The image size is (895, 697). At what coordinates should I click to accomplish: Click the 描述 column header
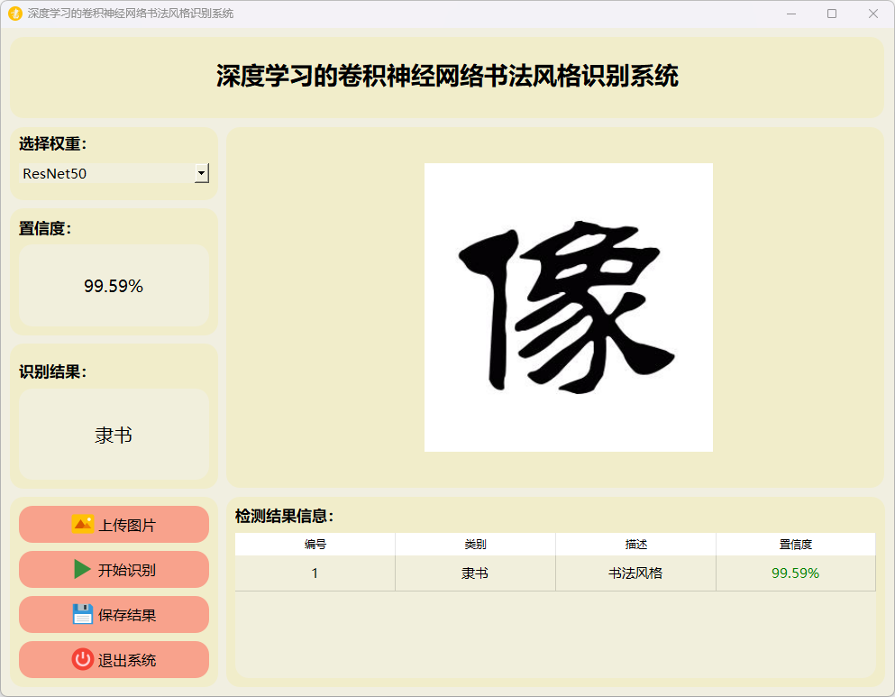[x=635, y=545]
